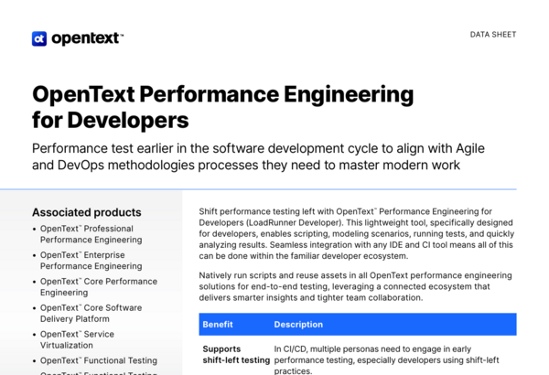Click the paragraph mentioning LoadRunner Developer
549x375 pixels.
point(357,233)
